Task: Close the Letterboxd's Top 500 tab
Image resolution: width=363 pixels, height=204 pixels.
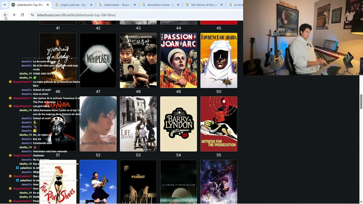Action: pyautogui.click(x=48, y=5)
